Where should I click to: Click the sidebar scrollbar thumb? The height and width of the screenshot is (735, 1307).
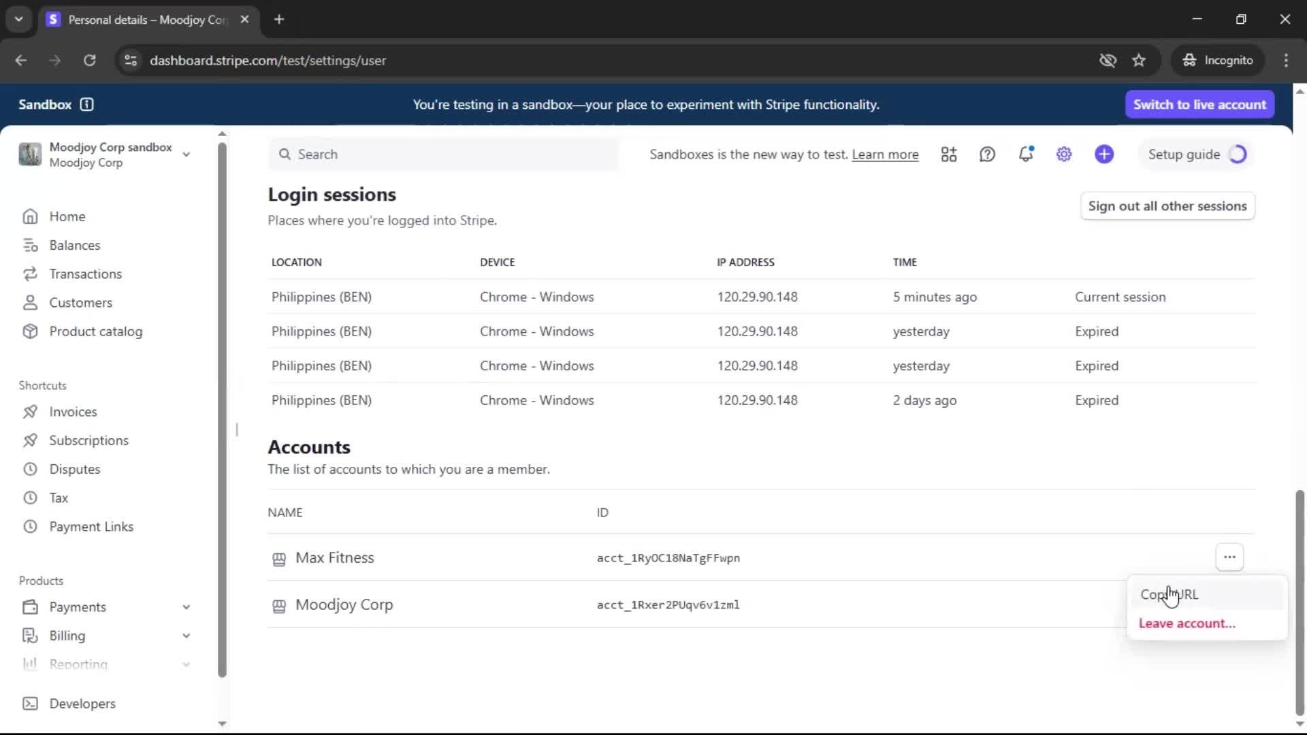[222, 408]
